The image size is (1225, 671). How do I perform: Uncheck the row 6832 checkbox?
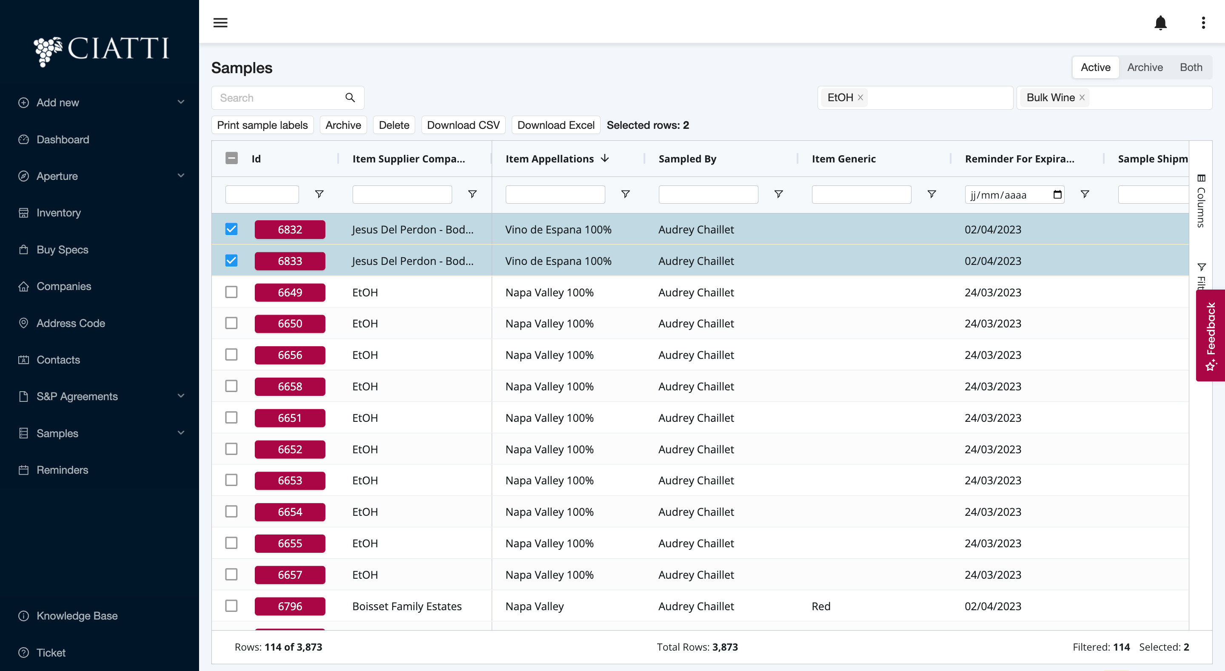point(231,229)
